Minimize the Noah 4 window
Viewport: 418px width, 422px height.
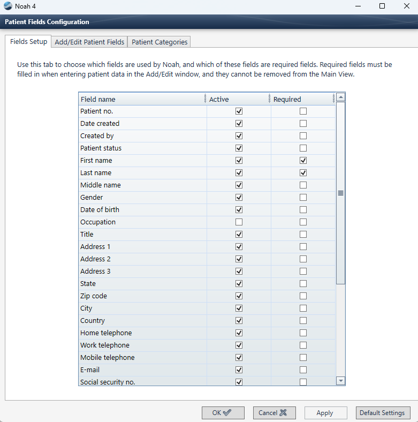pyautogui.click(x=358, y=6)
